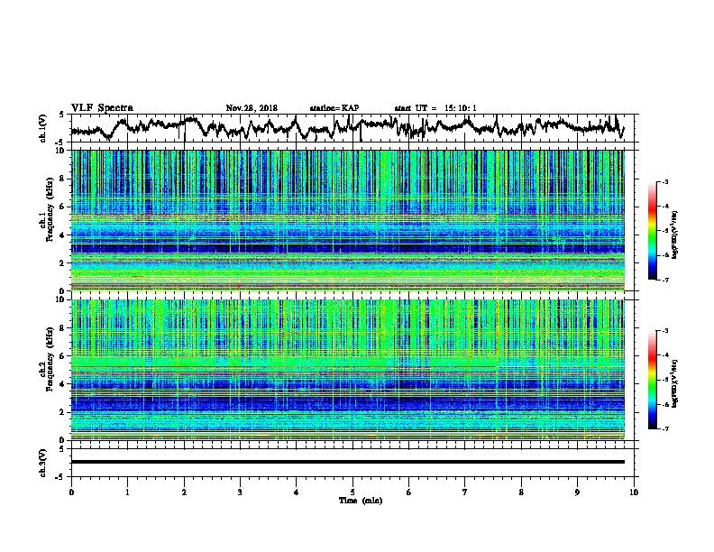Click the time axis tick label "0"

(71, 492)
